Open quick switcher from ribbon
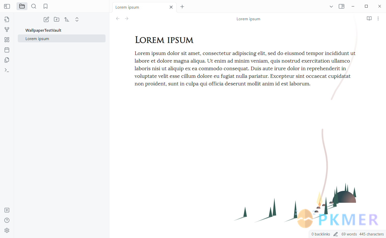386x238 pixels. (7, 19)
